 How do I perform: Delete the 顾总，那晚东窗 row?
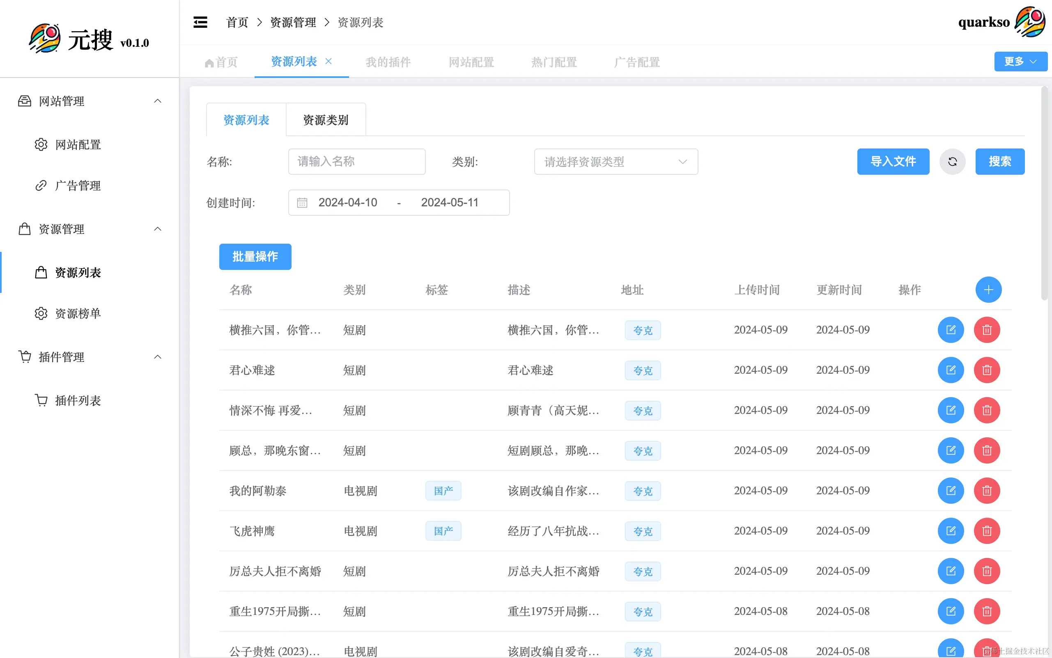point(987,450)
